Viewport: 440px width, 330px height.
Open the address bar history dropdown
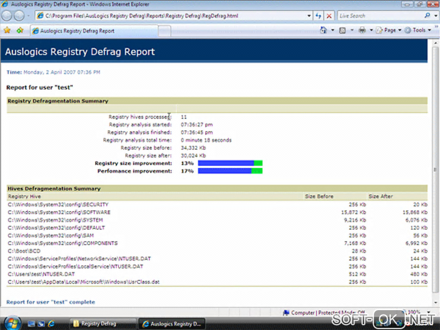coord(309,16)
